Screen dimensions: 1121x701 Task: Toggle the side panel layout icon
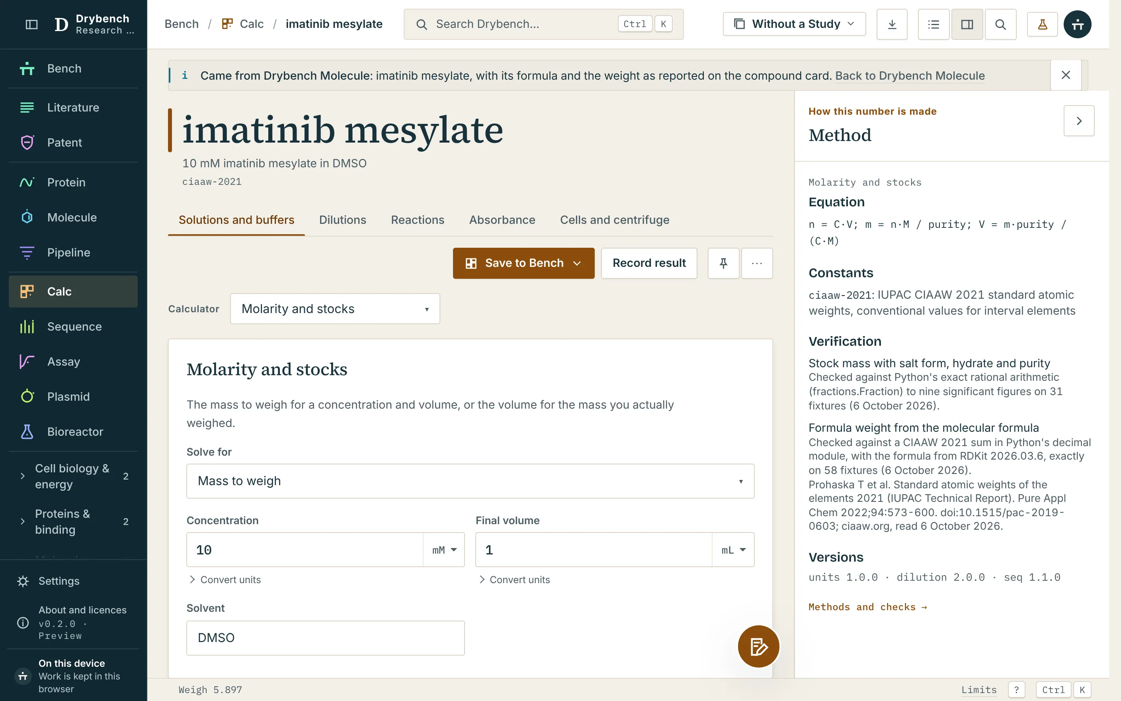pos(967,24)
